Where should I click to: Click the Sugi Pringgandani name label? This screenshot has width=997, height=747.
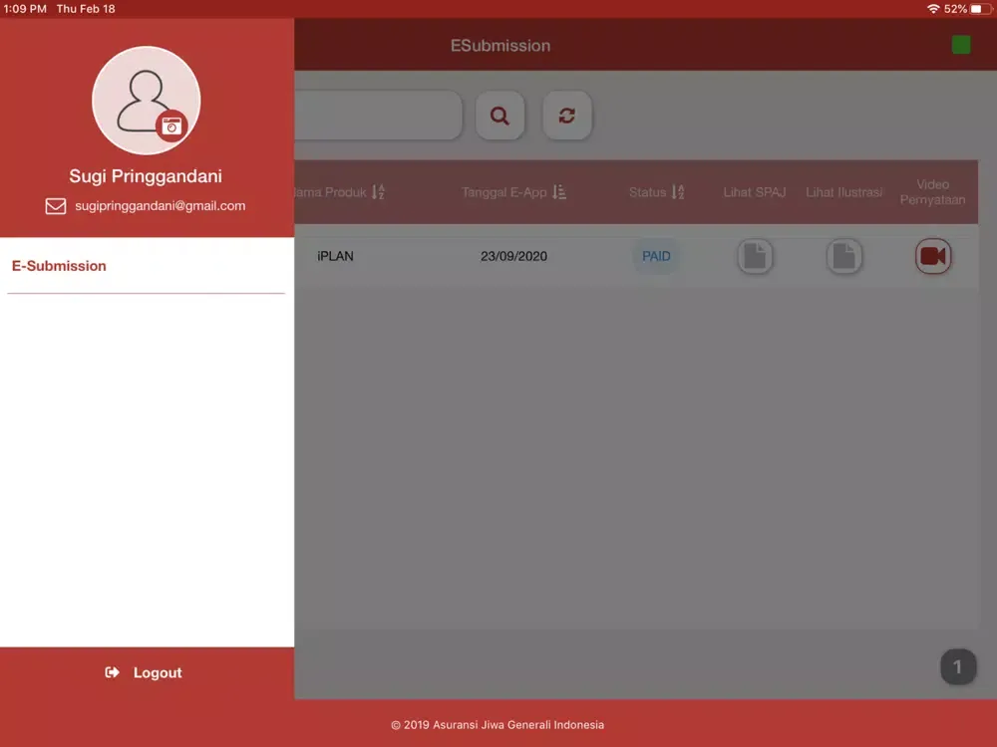(x=146, y=176)
